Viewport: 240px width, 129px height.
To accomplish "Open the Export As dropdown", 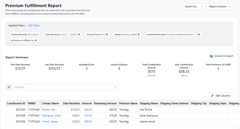I will 194,7.
